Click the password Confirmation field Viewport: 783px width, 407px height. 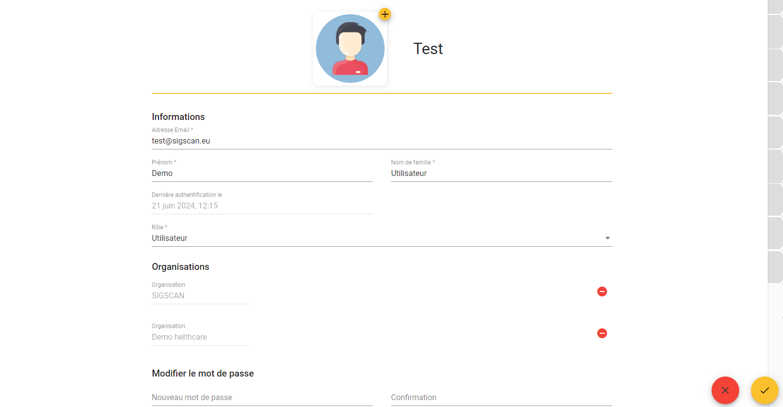[x=501, y=397]
